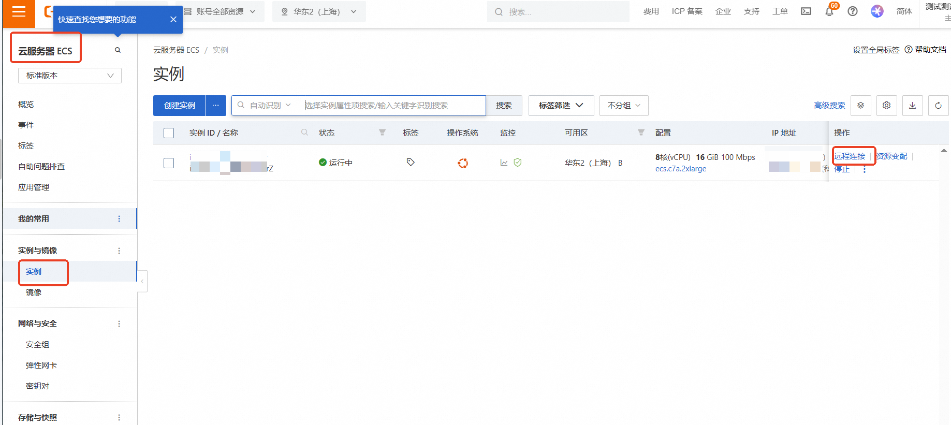Click the top global search box
The height and width of the screenshot is (425, 951).
[x=558, y=11]
